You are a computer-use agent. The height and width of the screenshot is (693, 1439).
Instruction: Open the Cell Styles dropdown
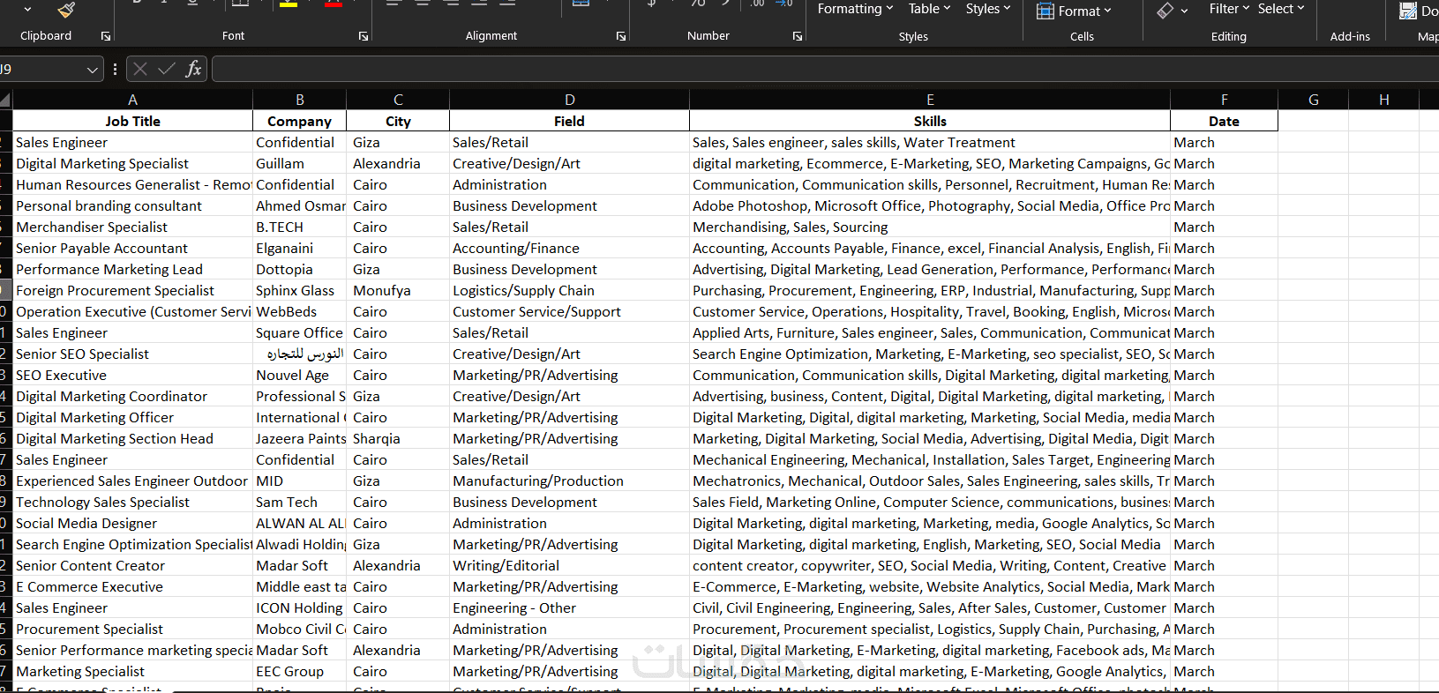[988, 9]
